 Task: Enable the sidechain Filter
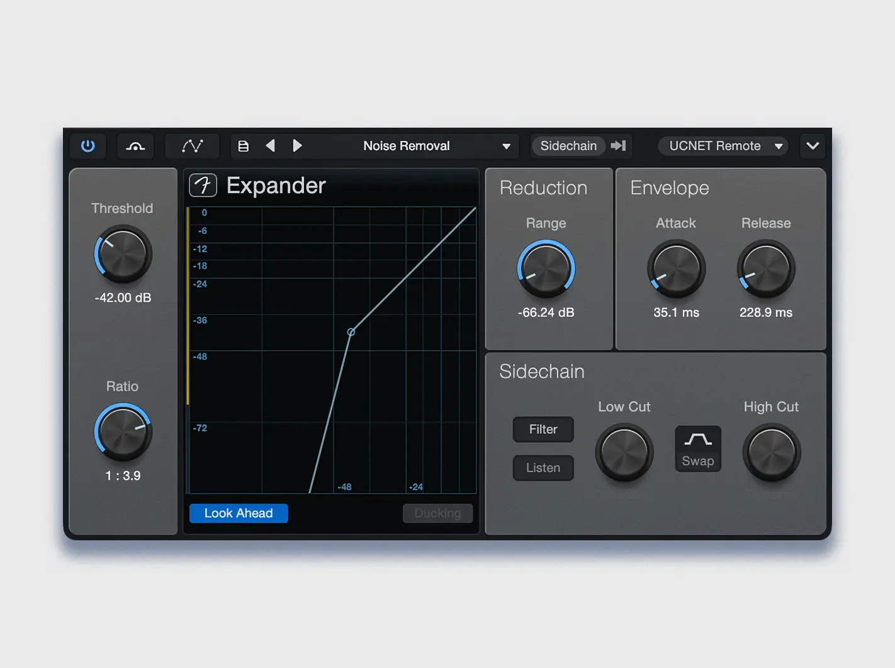coord(543,430)
